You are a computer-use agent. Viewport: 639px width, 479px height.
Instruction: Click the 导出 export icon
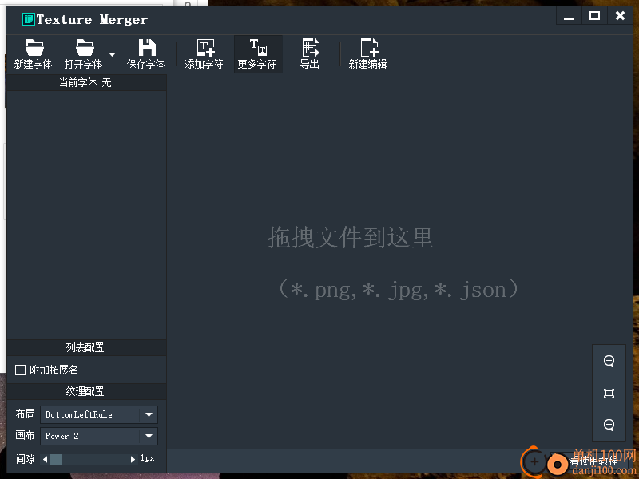pyautogui.click(x=310, y=53)
